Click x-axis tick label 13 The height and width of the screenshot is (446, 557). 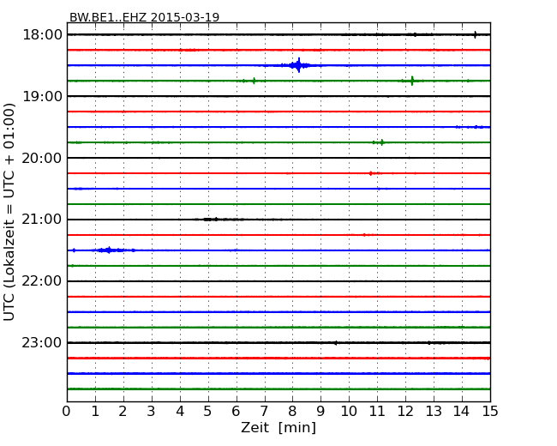[434, 412]
